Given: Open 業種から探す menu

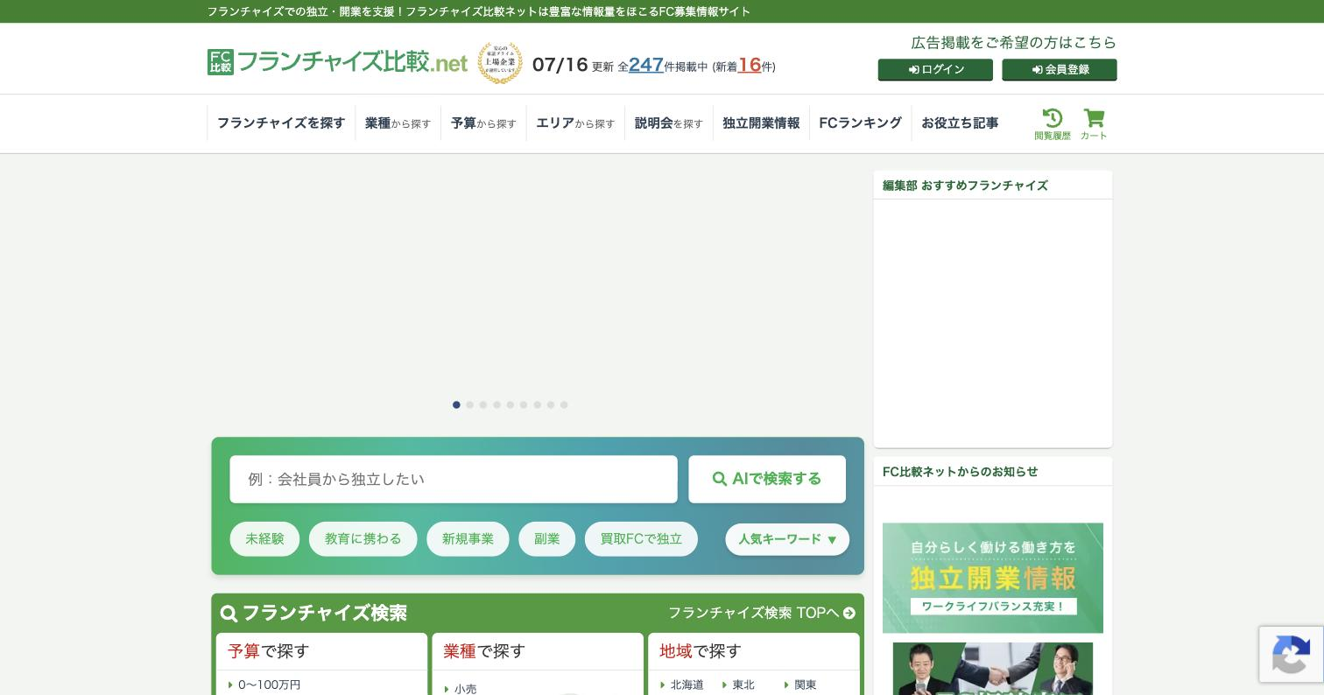Looking at the screenshot, I should click(398, 123).
